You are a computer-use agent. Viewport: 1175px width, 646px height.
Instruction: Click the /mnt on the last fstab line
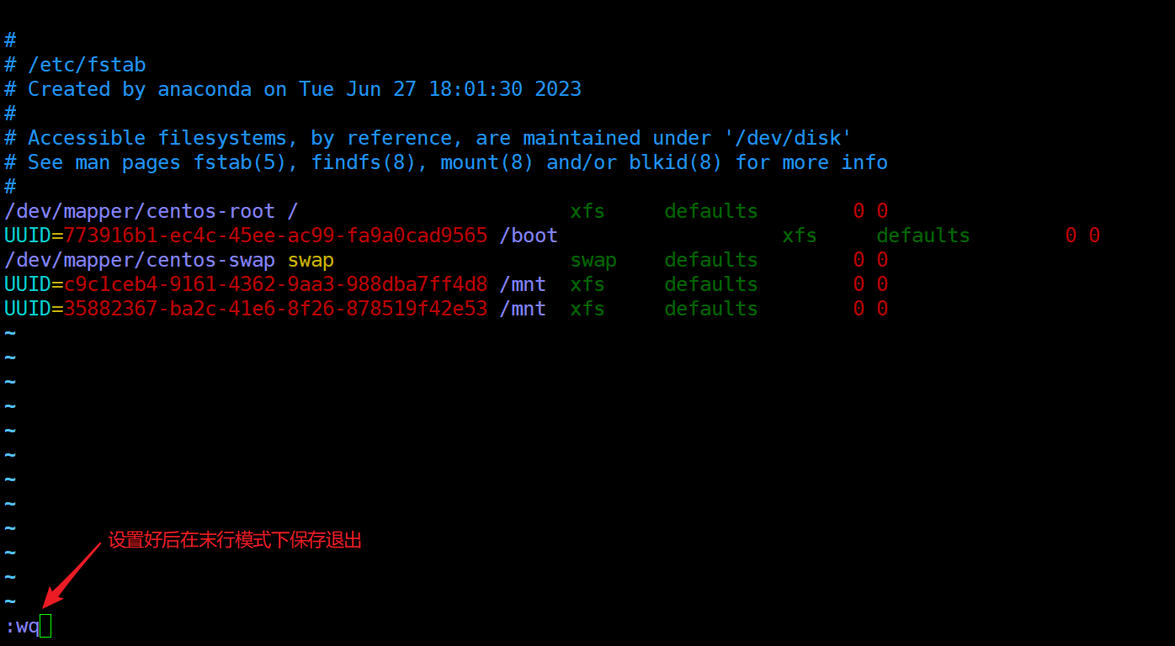[x=523, y=309]
